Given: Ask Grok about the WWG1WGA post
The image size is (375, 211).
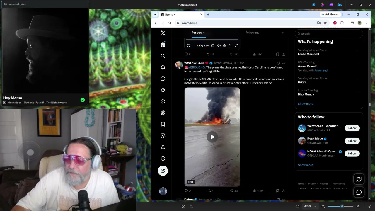Looking at the screenshot, I should click(278, 63).
